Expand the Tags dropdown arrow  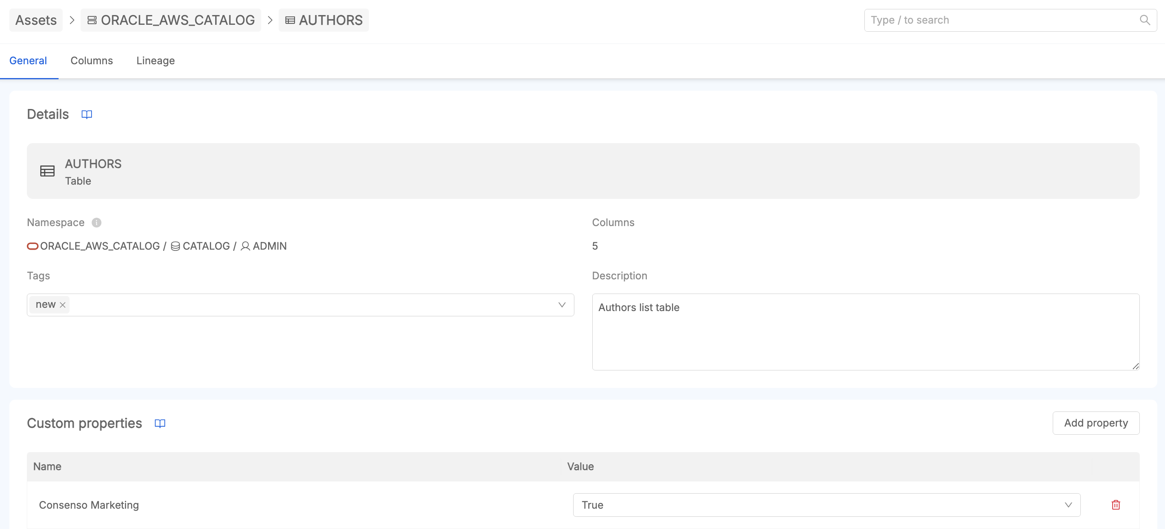point(563,304)
